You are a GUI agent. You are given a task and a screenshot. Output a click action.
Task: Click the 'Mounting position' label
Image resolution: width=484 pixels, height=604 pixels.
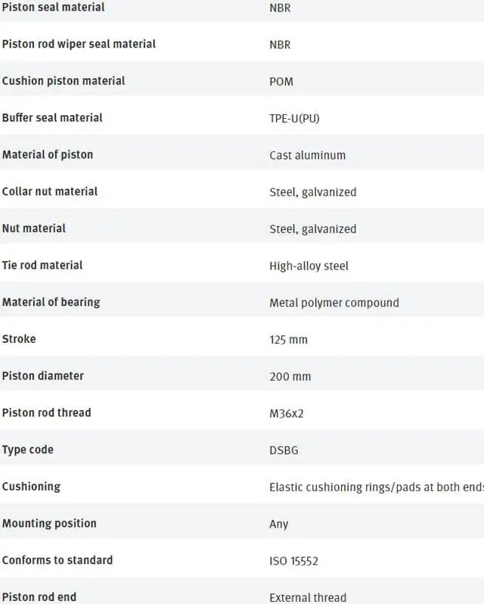49,524
